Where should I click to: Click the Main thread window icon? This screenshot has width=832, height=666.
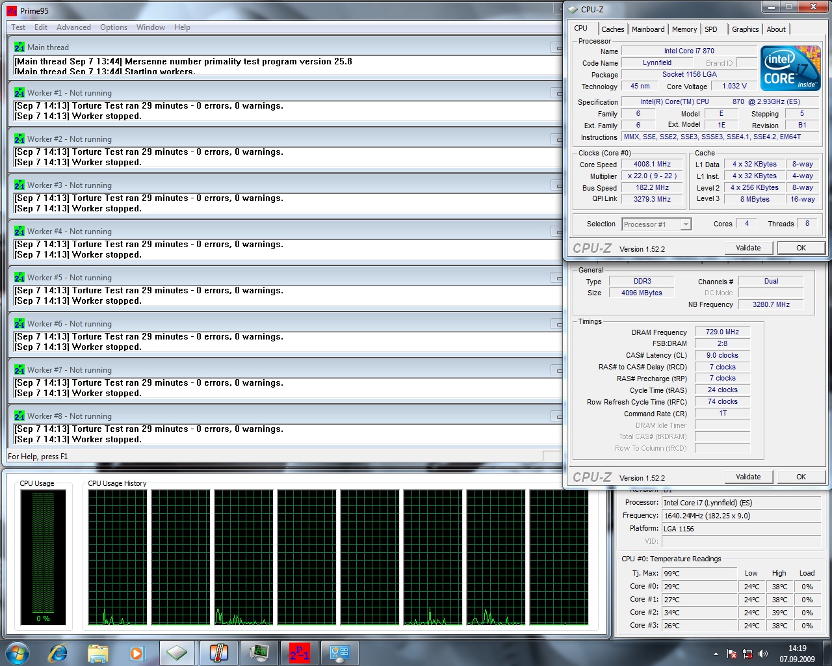19,47
